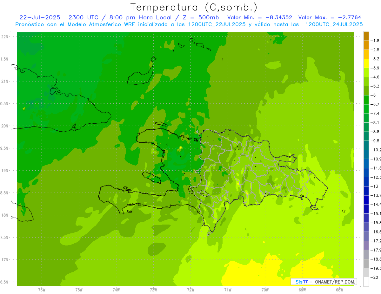
Task: Click the dark green colorbar swatch between -6 and -6.7
Action: (366, 100)
